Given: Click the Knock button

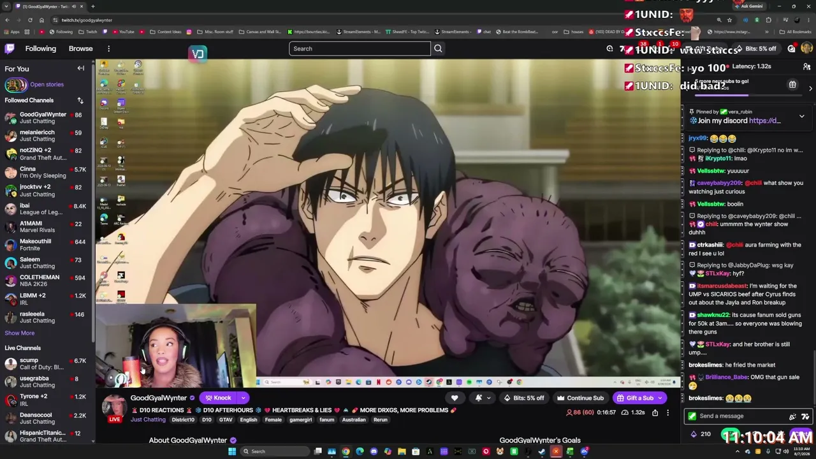Looking at the screenshot, I should [219, 398].
